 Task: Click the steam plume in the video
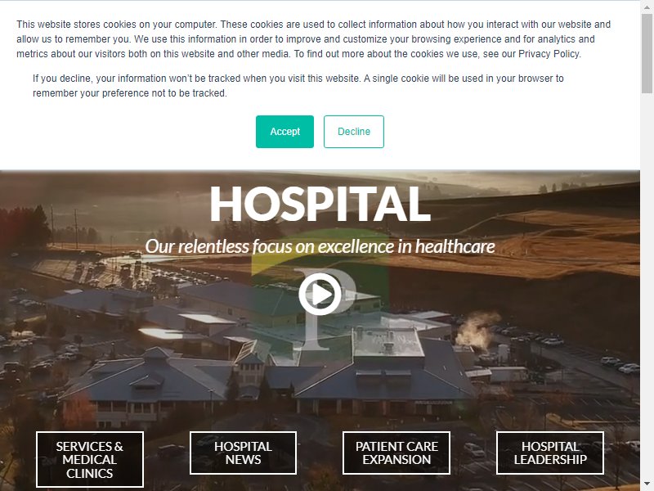tap(477, 329)
